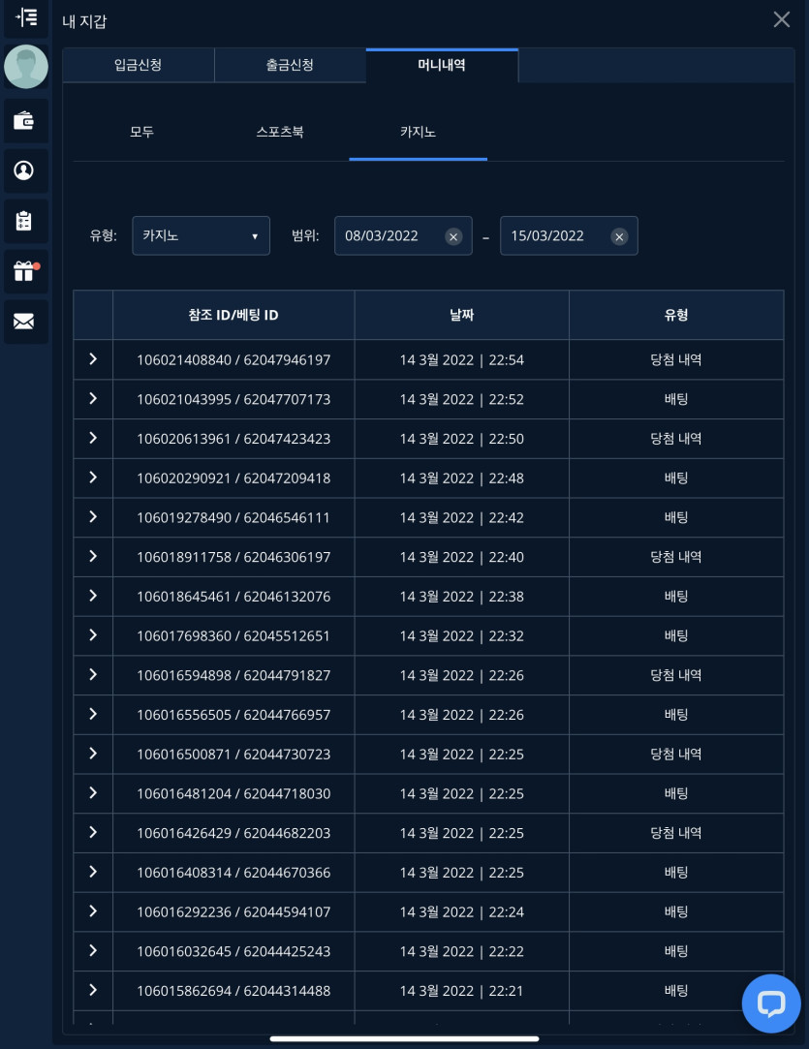Click 당첨 내역 type in 22:50 row
Viewport: 809px width, 1049px height.
[x=676, y=439]
